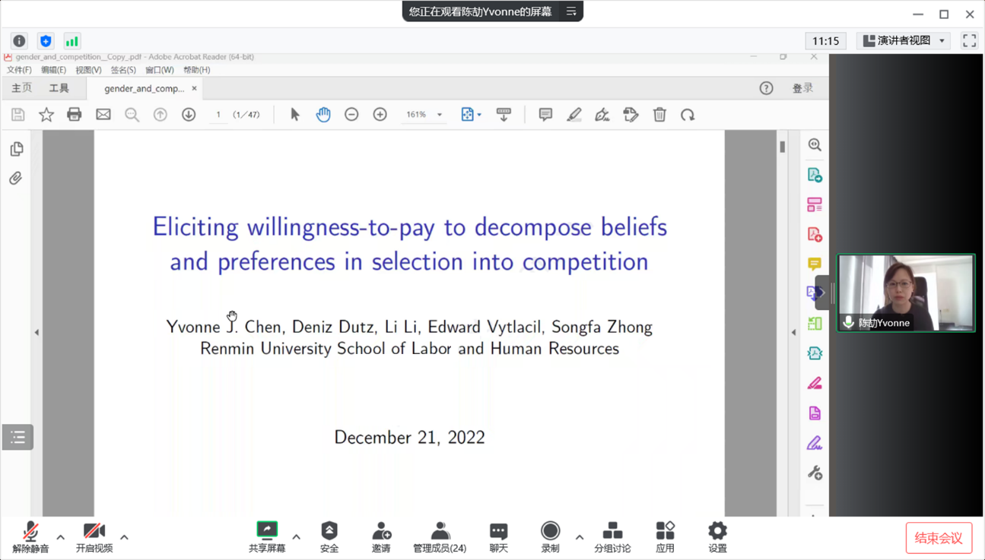This screenshot has width=985, height=560.
Task: Start recording with 录制 button
Action: point(550,536)
